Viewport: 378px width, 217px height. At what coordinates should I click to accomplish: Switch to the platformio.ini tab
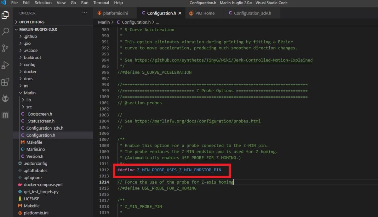point(116,13)
